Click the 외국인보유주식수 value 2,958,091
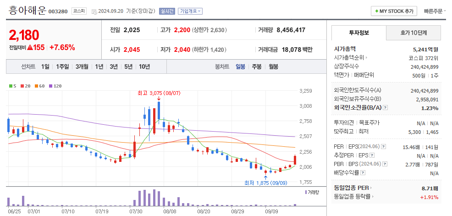This screenshot has width=452, height=216. pos(427,99)
